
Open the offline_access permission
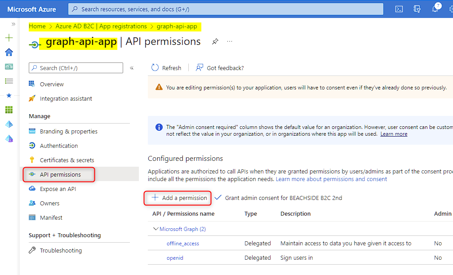(183, 244)
